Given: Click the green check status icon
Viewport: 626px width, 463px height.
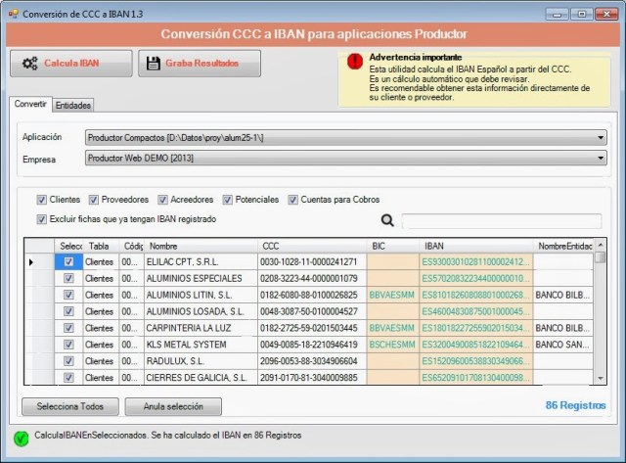Looking at the screenshot, I should pyautogui.click(x=21, y=437).
